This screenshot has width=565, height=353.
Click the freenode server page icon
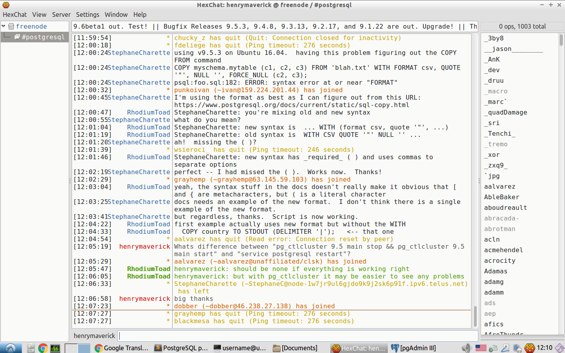pyautogui.click(x=11, y=26)
